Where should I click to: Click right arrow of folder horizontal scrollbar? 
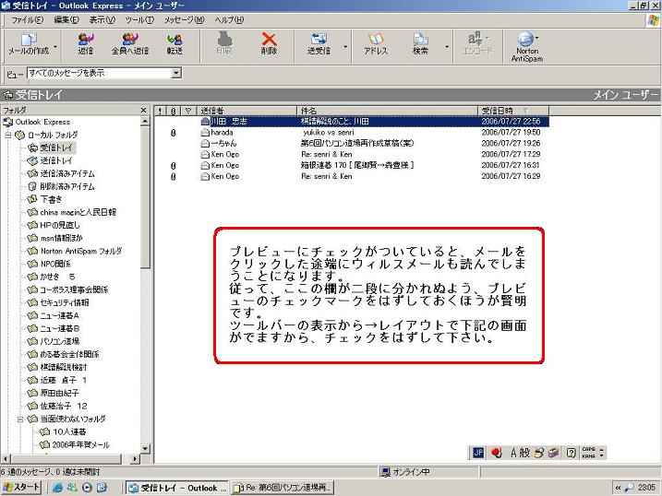[x=135, y=458]
